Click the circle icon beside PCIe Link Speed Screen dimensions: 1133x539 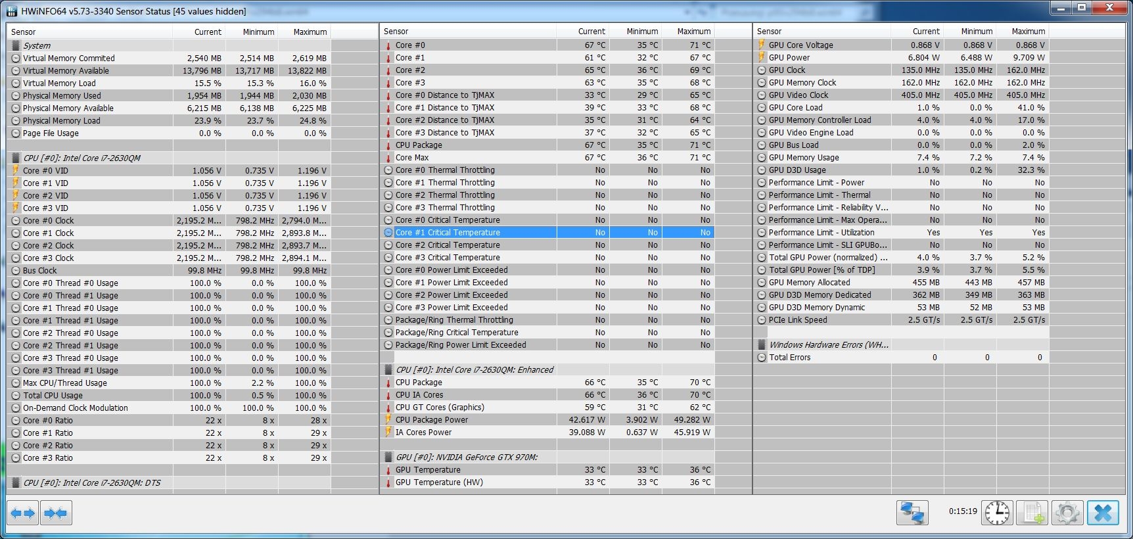click(762, 320)
